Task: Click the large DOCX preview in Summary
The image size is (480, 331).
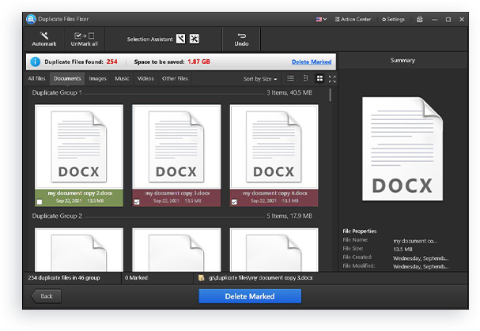Action: (403, 149)
